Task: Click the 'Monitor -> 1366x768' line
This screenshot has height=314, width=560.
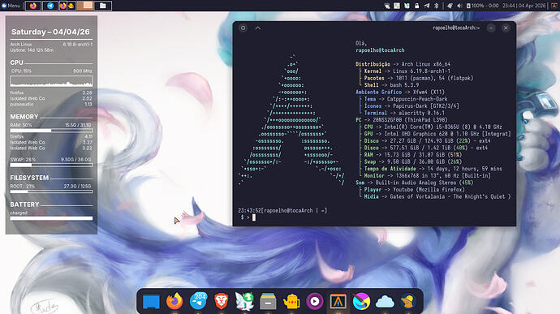Action: [427, 176]
